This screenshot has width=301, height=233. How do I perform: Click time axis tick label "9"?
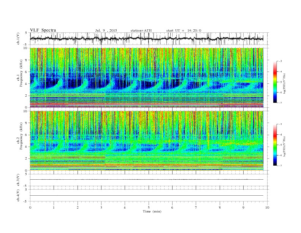(x=243, y=207)
